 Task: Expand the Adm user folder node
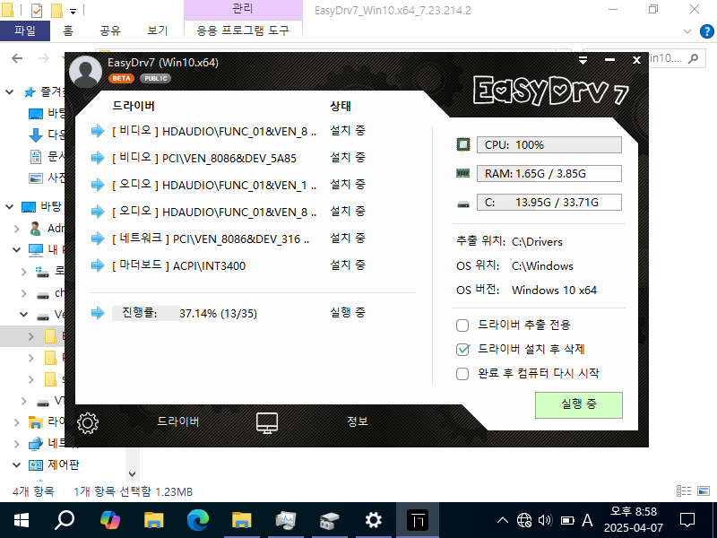click(x=17, y=229)
